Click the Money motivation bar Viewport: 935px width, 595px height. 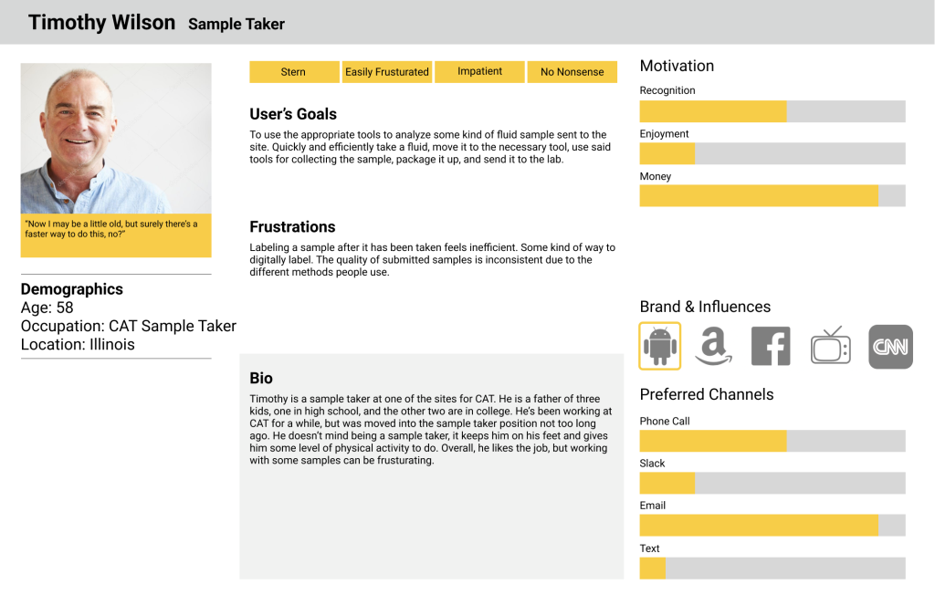[772, 195]
